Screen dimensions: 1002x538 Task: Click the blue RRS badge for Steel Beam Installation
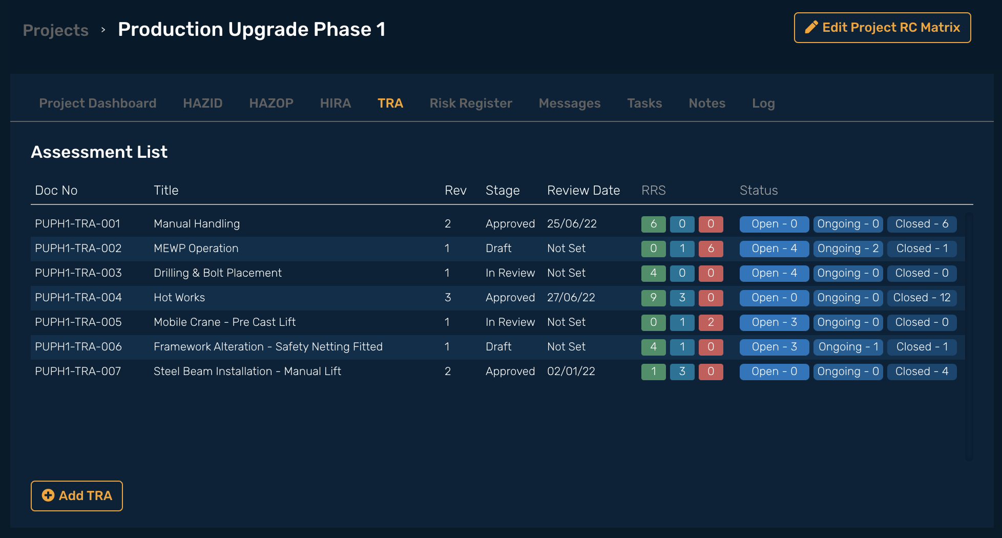(682, 371)
